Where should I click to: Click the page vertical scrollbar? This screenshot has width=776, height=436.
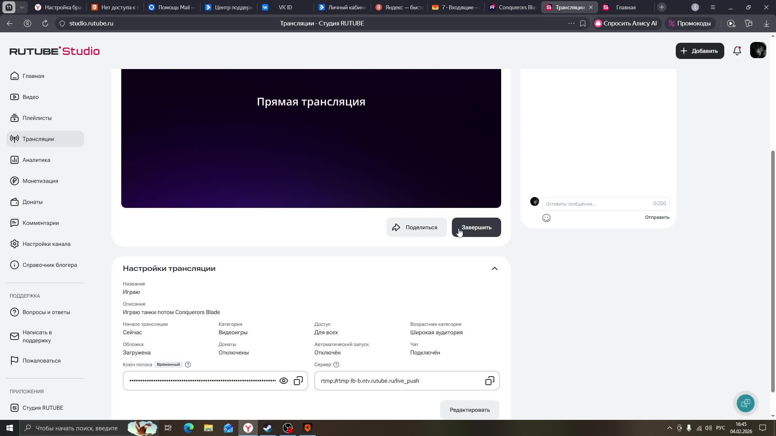coord(773,270)
